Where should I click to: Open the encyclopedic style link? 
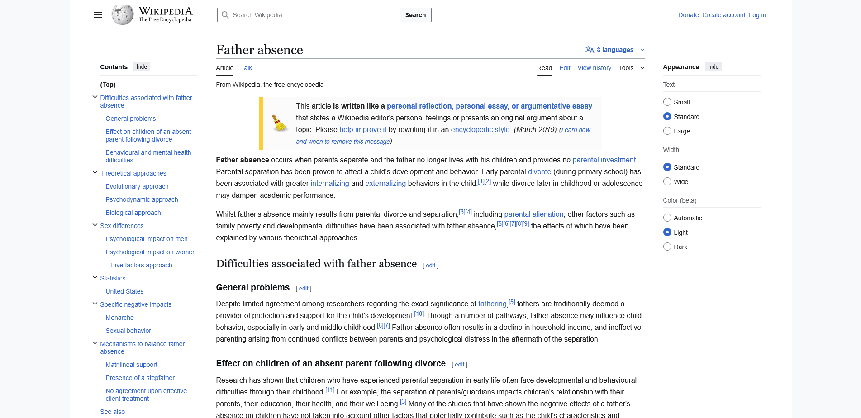coord(480,129)
